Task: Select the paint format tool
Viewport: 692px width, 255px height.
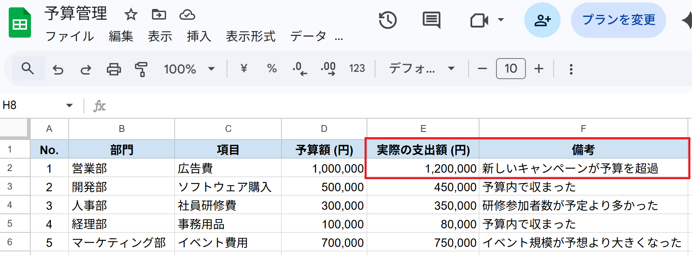Action: tap(141, 69)
